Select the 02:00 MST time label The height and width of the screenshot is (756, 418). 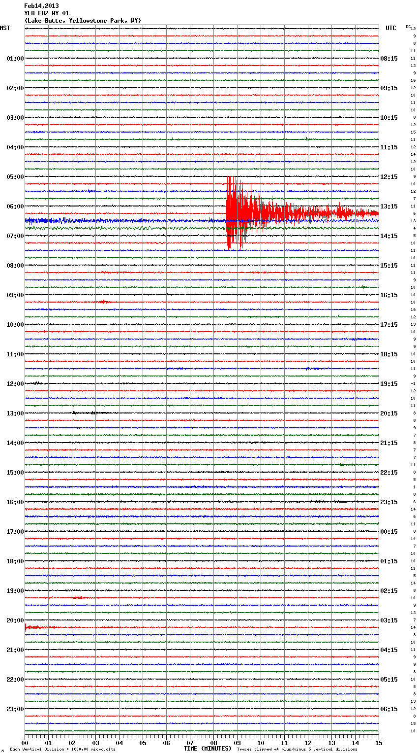(x=15, y=88)
